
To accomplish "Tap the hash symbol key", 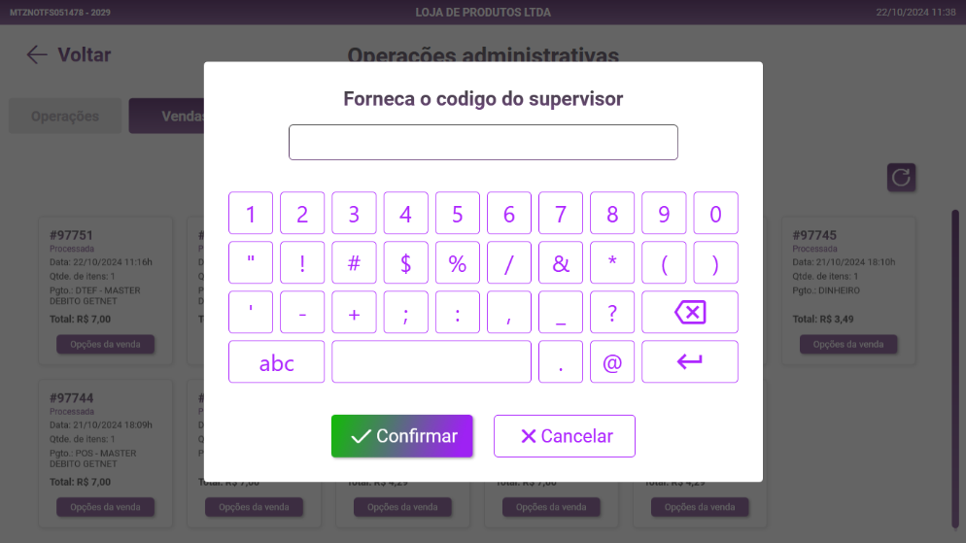I will coord(354,262).
